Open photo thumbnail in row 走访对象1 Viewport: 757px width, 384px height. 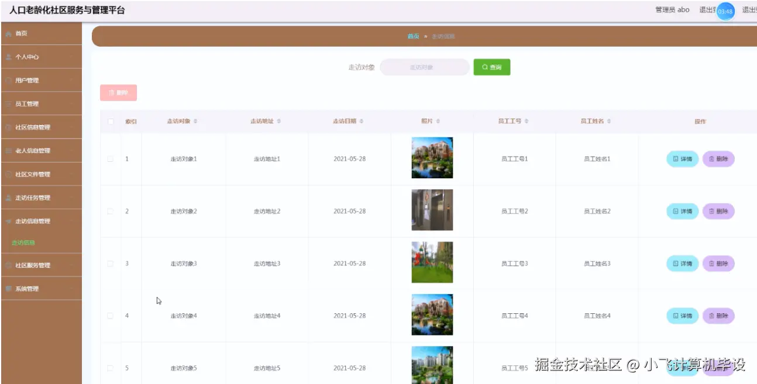(432, 158)
